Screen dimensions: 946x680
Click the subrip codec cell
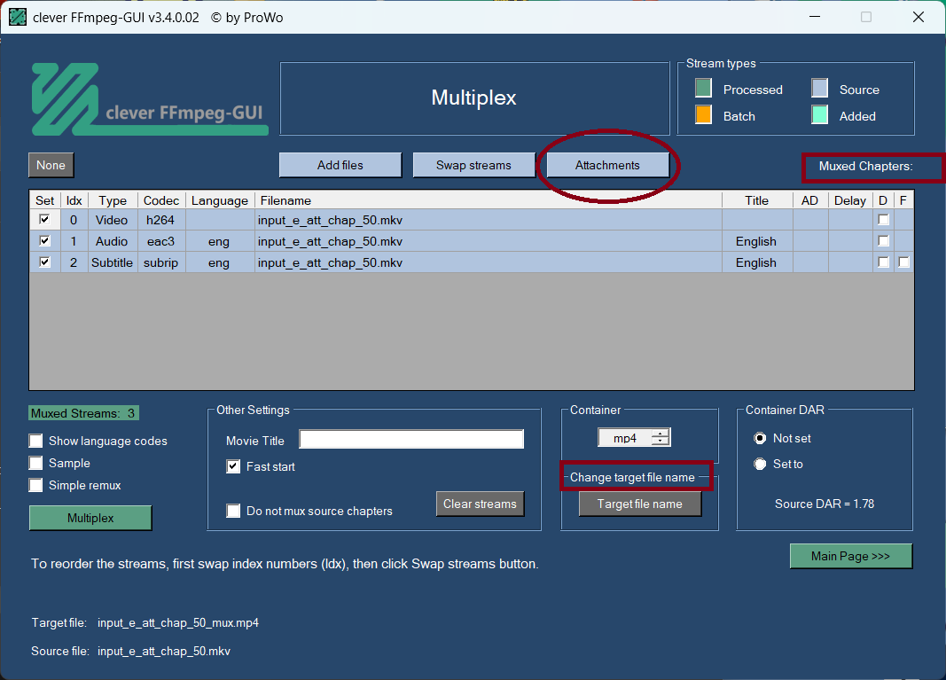pyautogui.click(x=161, y=262)
